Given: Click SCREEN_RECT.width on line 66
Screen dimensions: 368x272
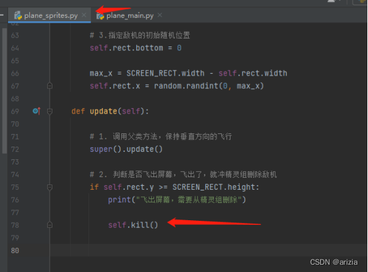Looking at the screenshot, I should [x=165, y=73].
